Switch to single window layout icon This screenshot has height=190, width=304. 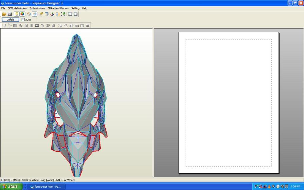click(x=76, y=14)
